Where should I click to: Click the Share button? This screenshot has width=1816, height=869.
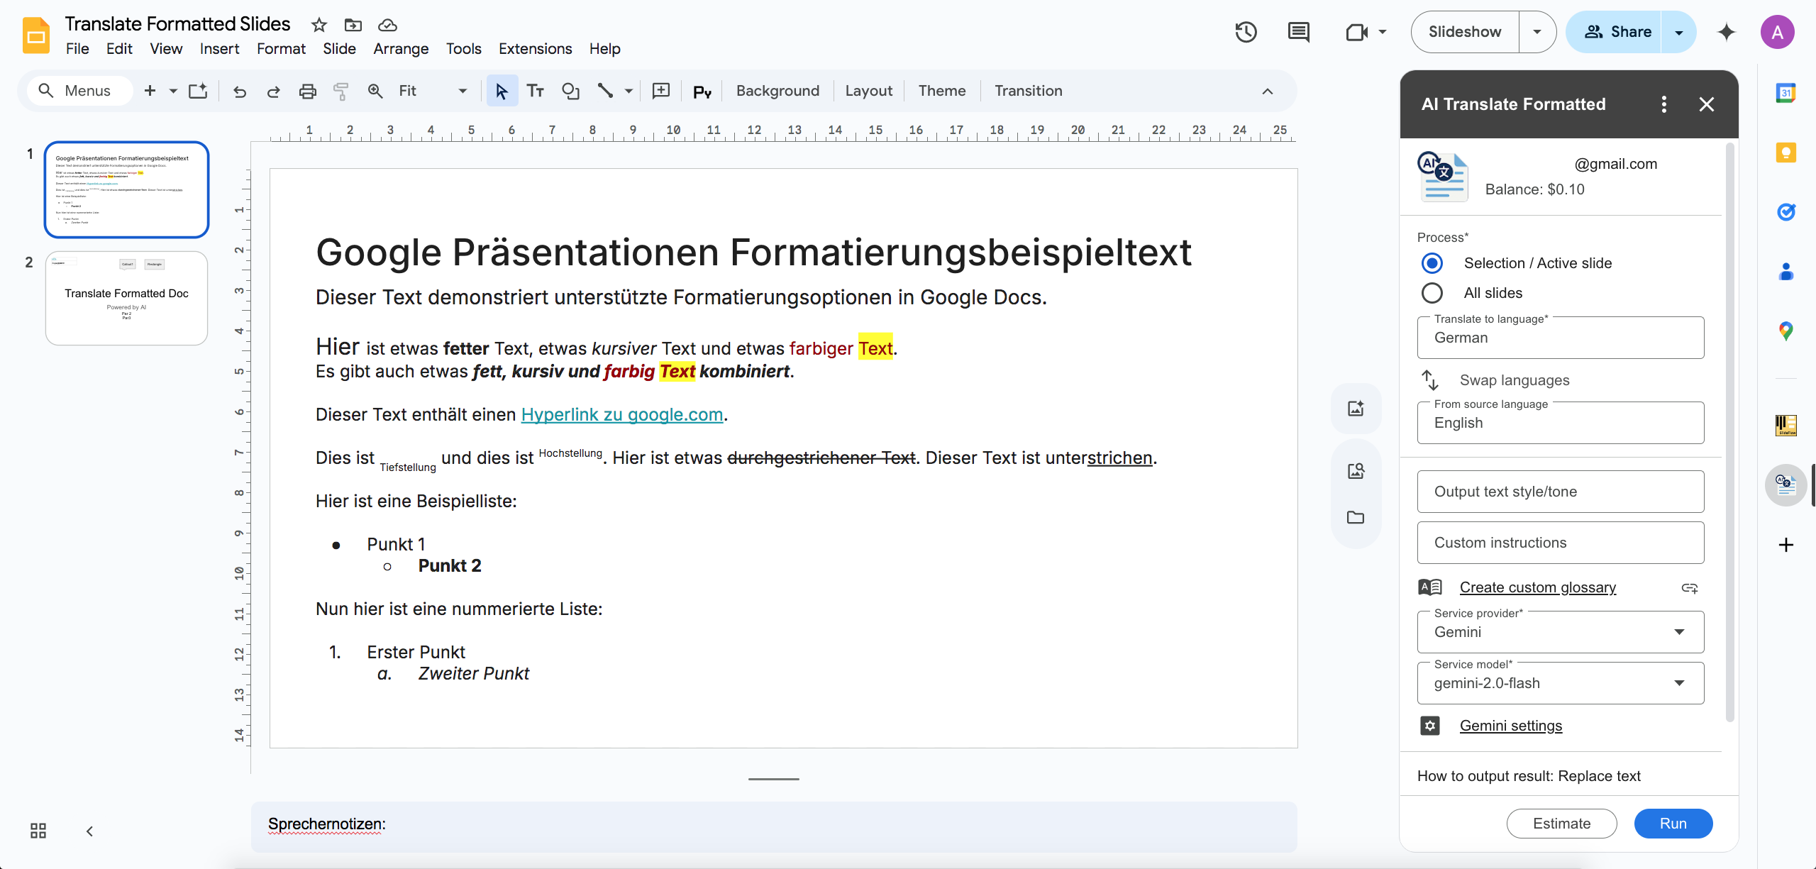(x=1615, y=32)
